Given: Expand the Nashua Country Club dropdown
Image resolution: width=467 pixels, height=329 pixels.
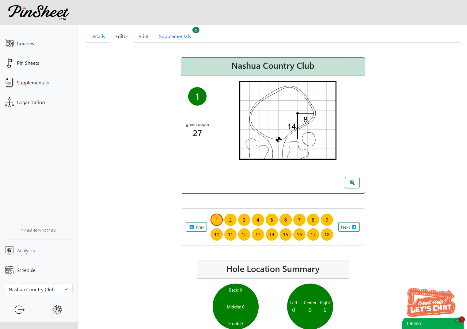Looking at the screenshot, I should pyautogui.click(x=39, y=289).
